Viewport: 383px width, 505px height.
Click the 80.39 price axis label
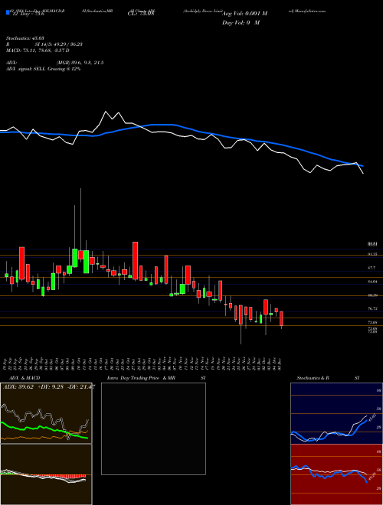373,295
